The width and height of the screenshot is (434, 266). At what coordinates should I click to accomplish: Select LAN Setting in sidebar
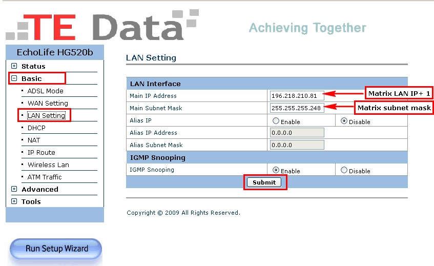coord(46,115)
